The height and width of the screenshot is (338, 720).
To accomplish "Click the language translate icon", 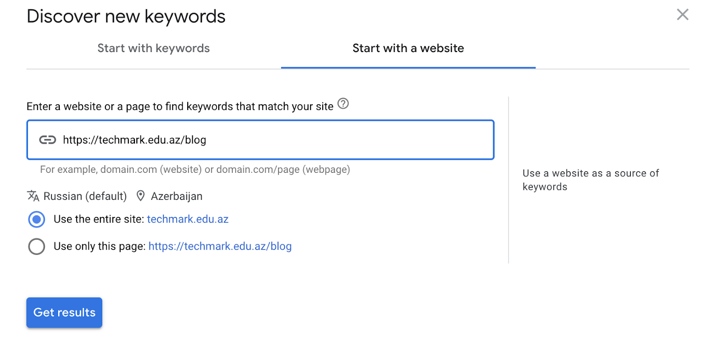I will (x=33, y=196).
